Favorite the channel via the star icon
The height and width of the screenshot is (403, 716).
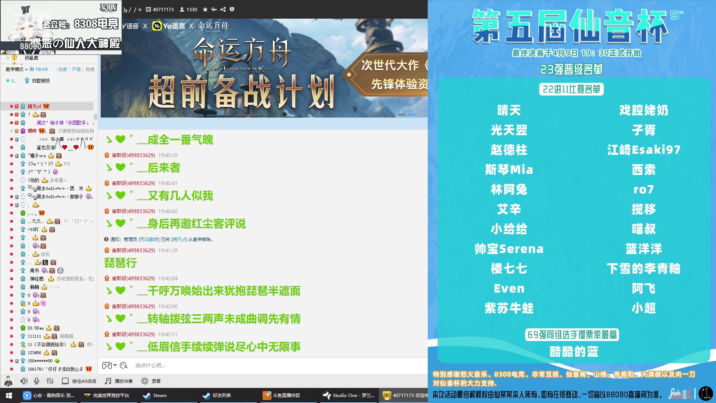[x=205, y=9]
